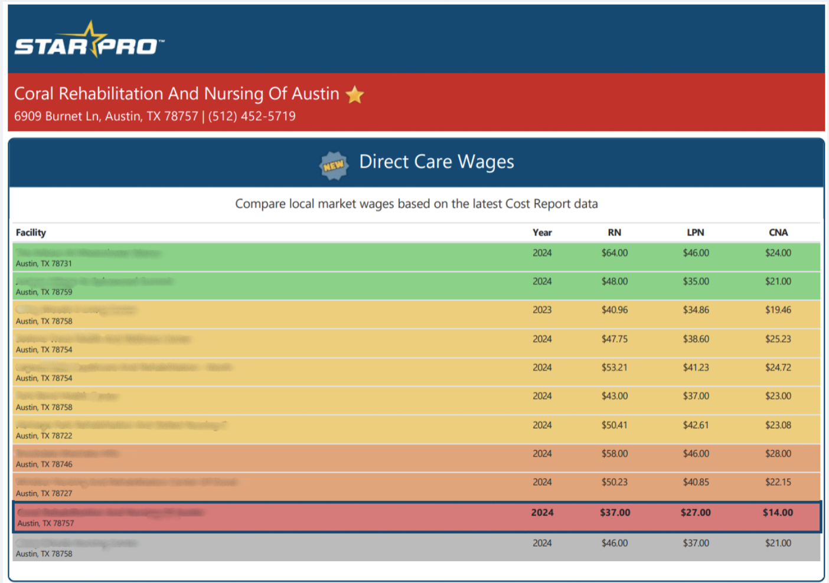Click the $19.46 CNA wage cell
Screen dimensions: 829x583
778,310
